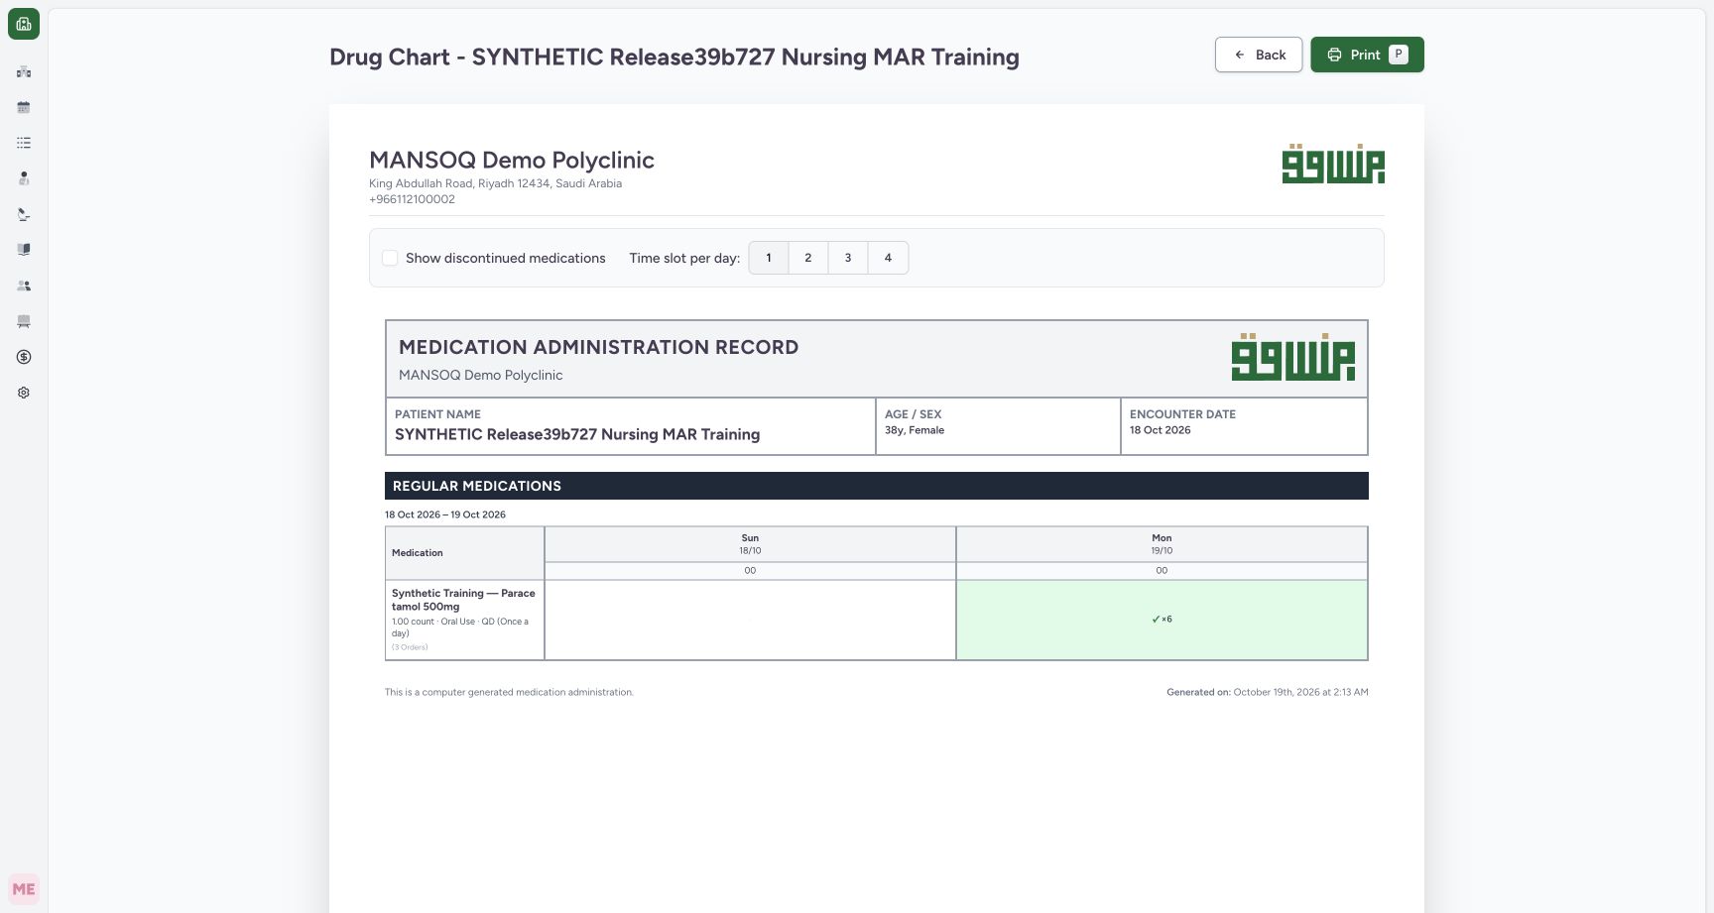Toggle Show discontinued medications checkbox
Image resolution: width=1714 pixels, height=913 pixels.
pos(390,258)
